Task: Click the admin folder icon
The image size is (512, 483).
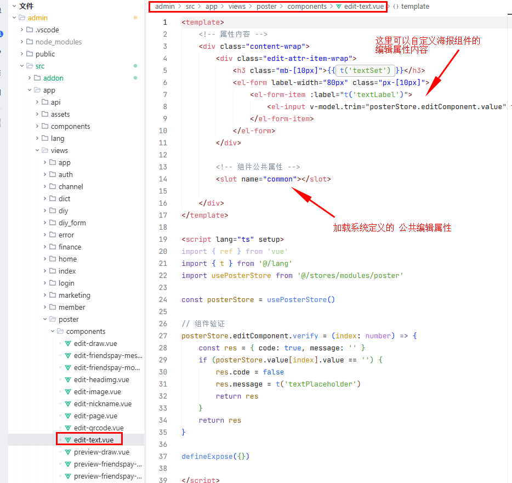Action: pyautogui.click(x=22, y=18)
